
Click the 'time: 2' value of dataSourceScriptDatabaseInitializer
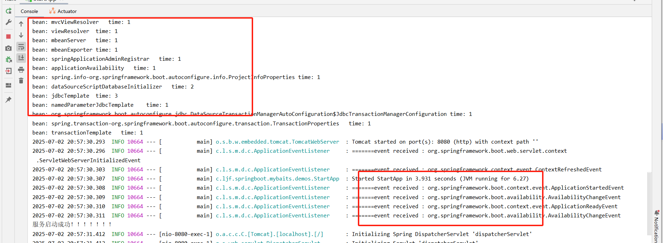coord(182,87)
